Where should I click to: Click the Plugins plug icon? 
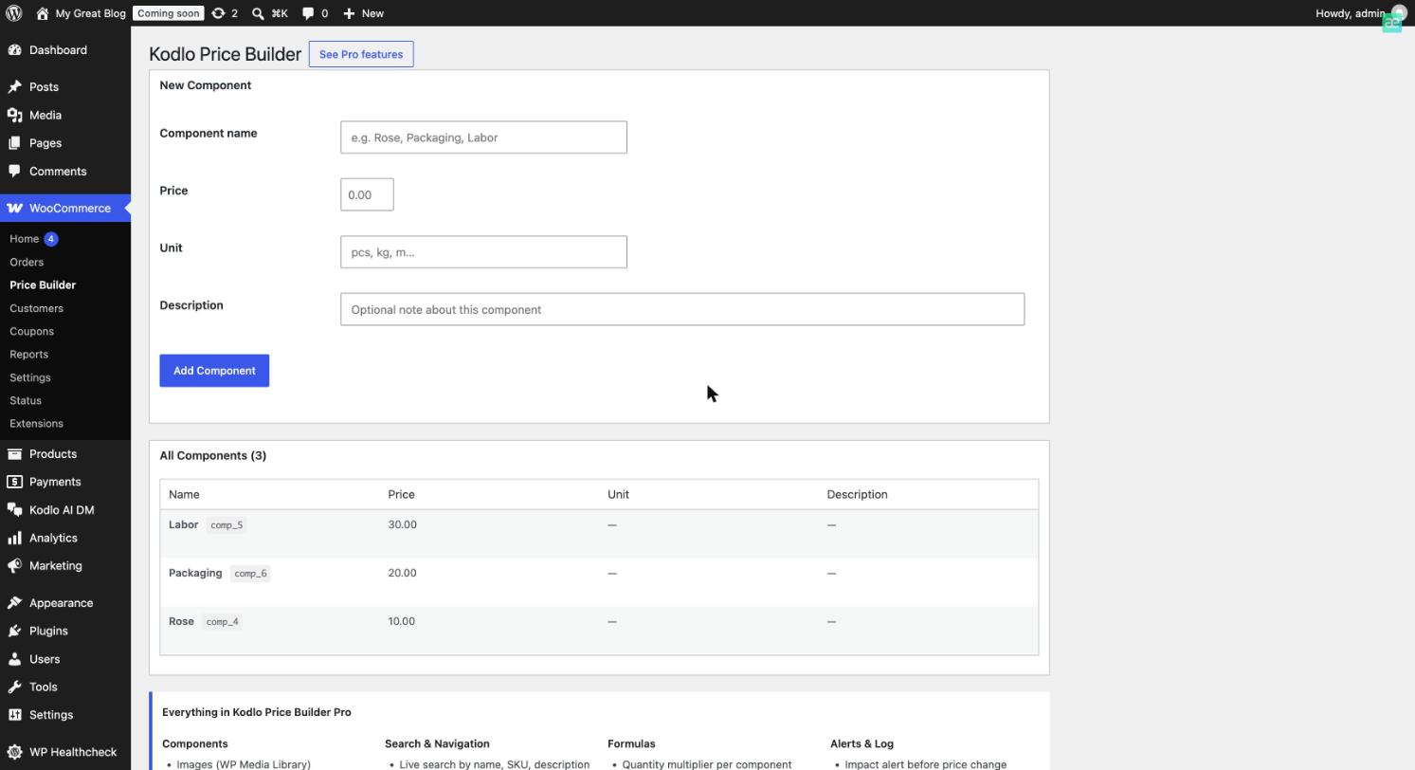pos(15,631)
